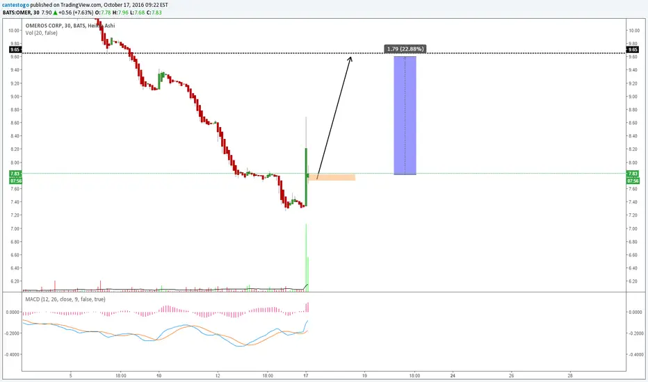Click the blue price range measurement box

405,115
